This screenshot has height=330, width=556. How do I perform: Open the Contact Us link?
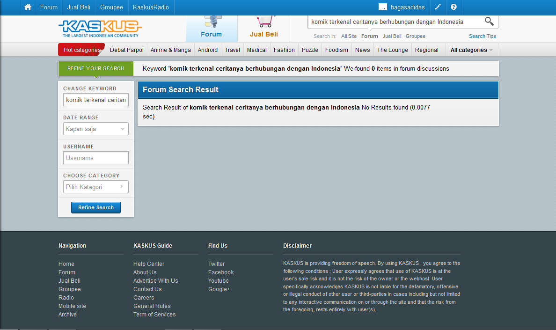coord(147,289)
